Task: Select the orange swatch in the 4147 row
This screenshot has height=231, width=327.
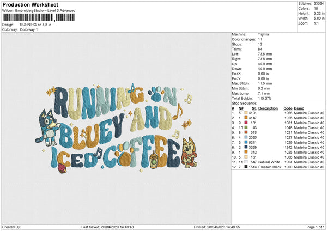Action: click(246, 118)
